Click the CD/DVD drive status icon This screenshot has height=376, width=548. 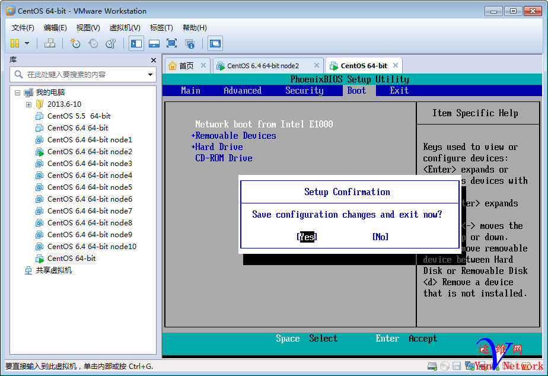pos(445,367)
